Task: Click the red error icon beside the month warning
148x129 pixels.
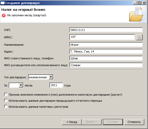Action: tap(4, 16)
